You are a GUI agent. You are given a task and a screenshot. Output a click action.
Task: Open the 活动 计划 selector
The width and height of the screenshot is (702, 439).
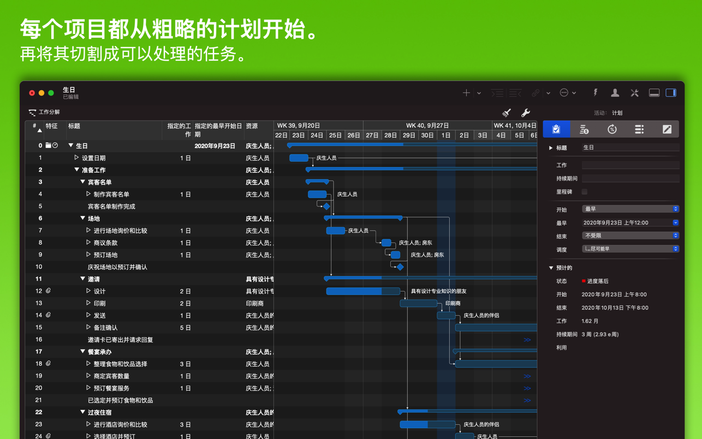(609, 112)
